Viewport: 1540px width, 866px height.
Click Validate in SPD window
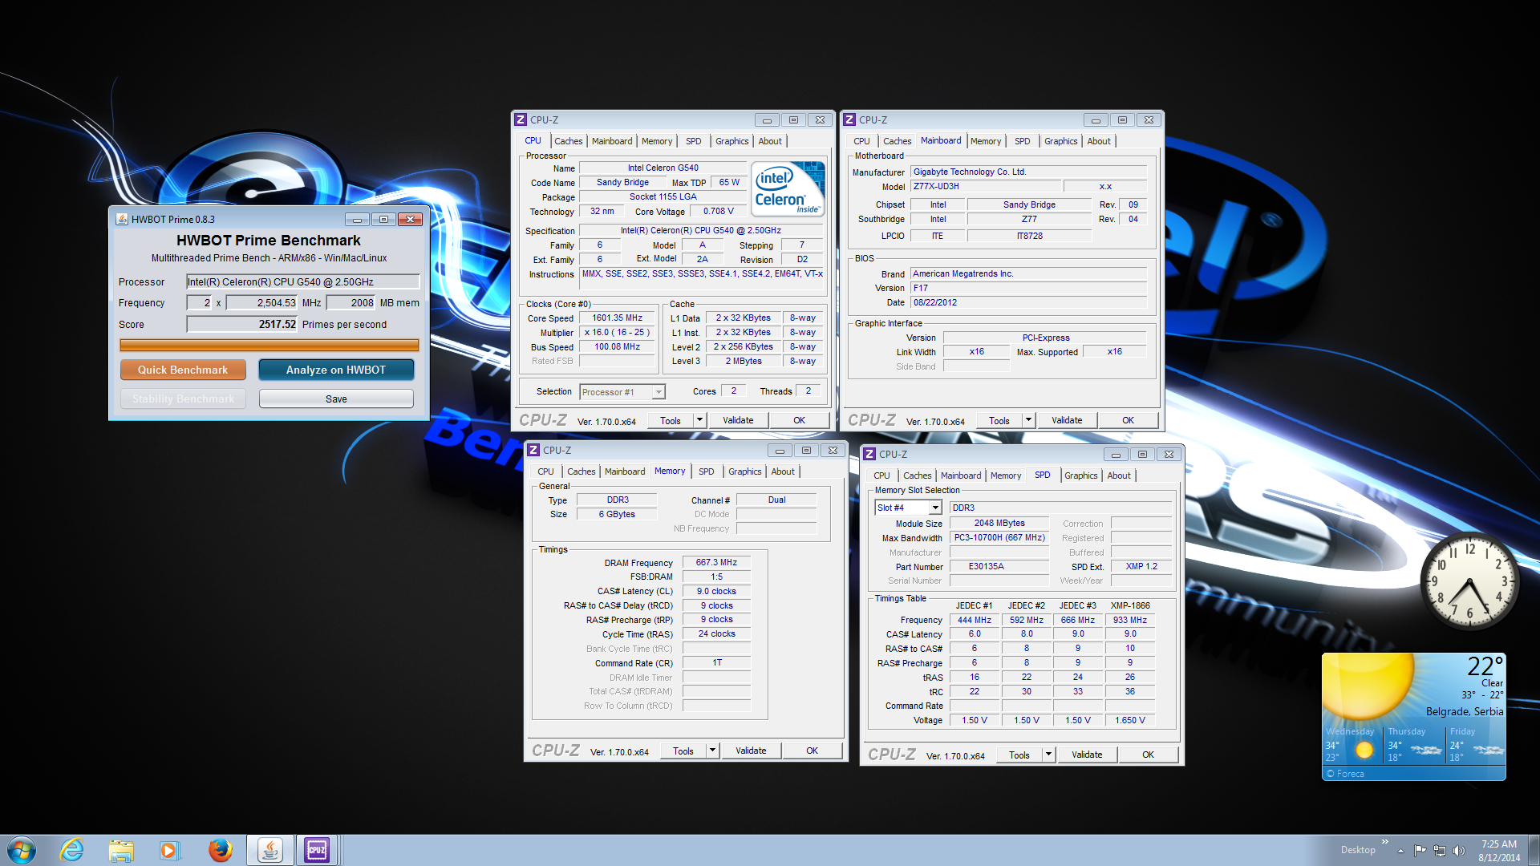pyautogui.click(x=1087, y=754)
